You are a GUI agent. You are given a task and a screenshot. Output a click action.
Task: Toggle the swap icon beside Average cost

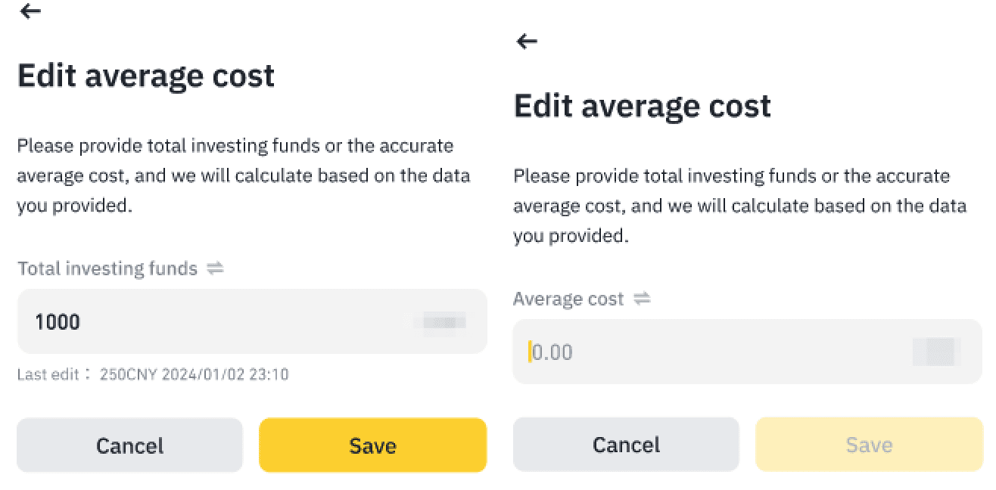click(642, 299)
